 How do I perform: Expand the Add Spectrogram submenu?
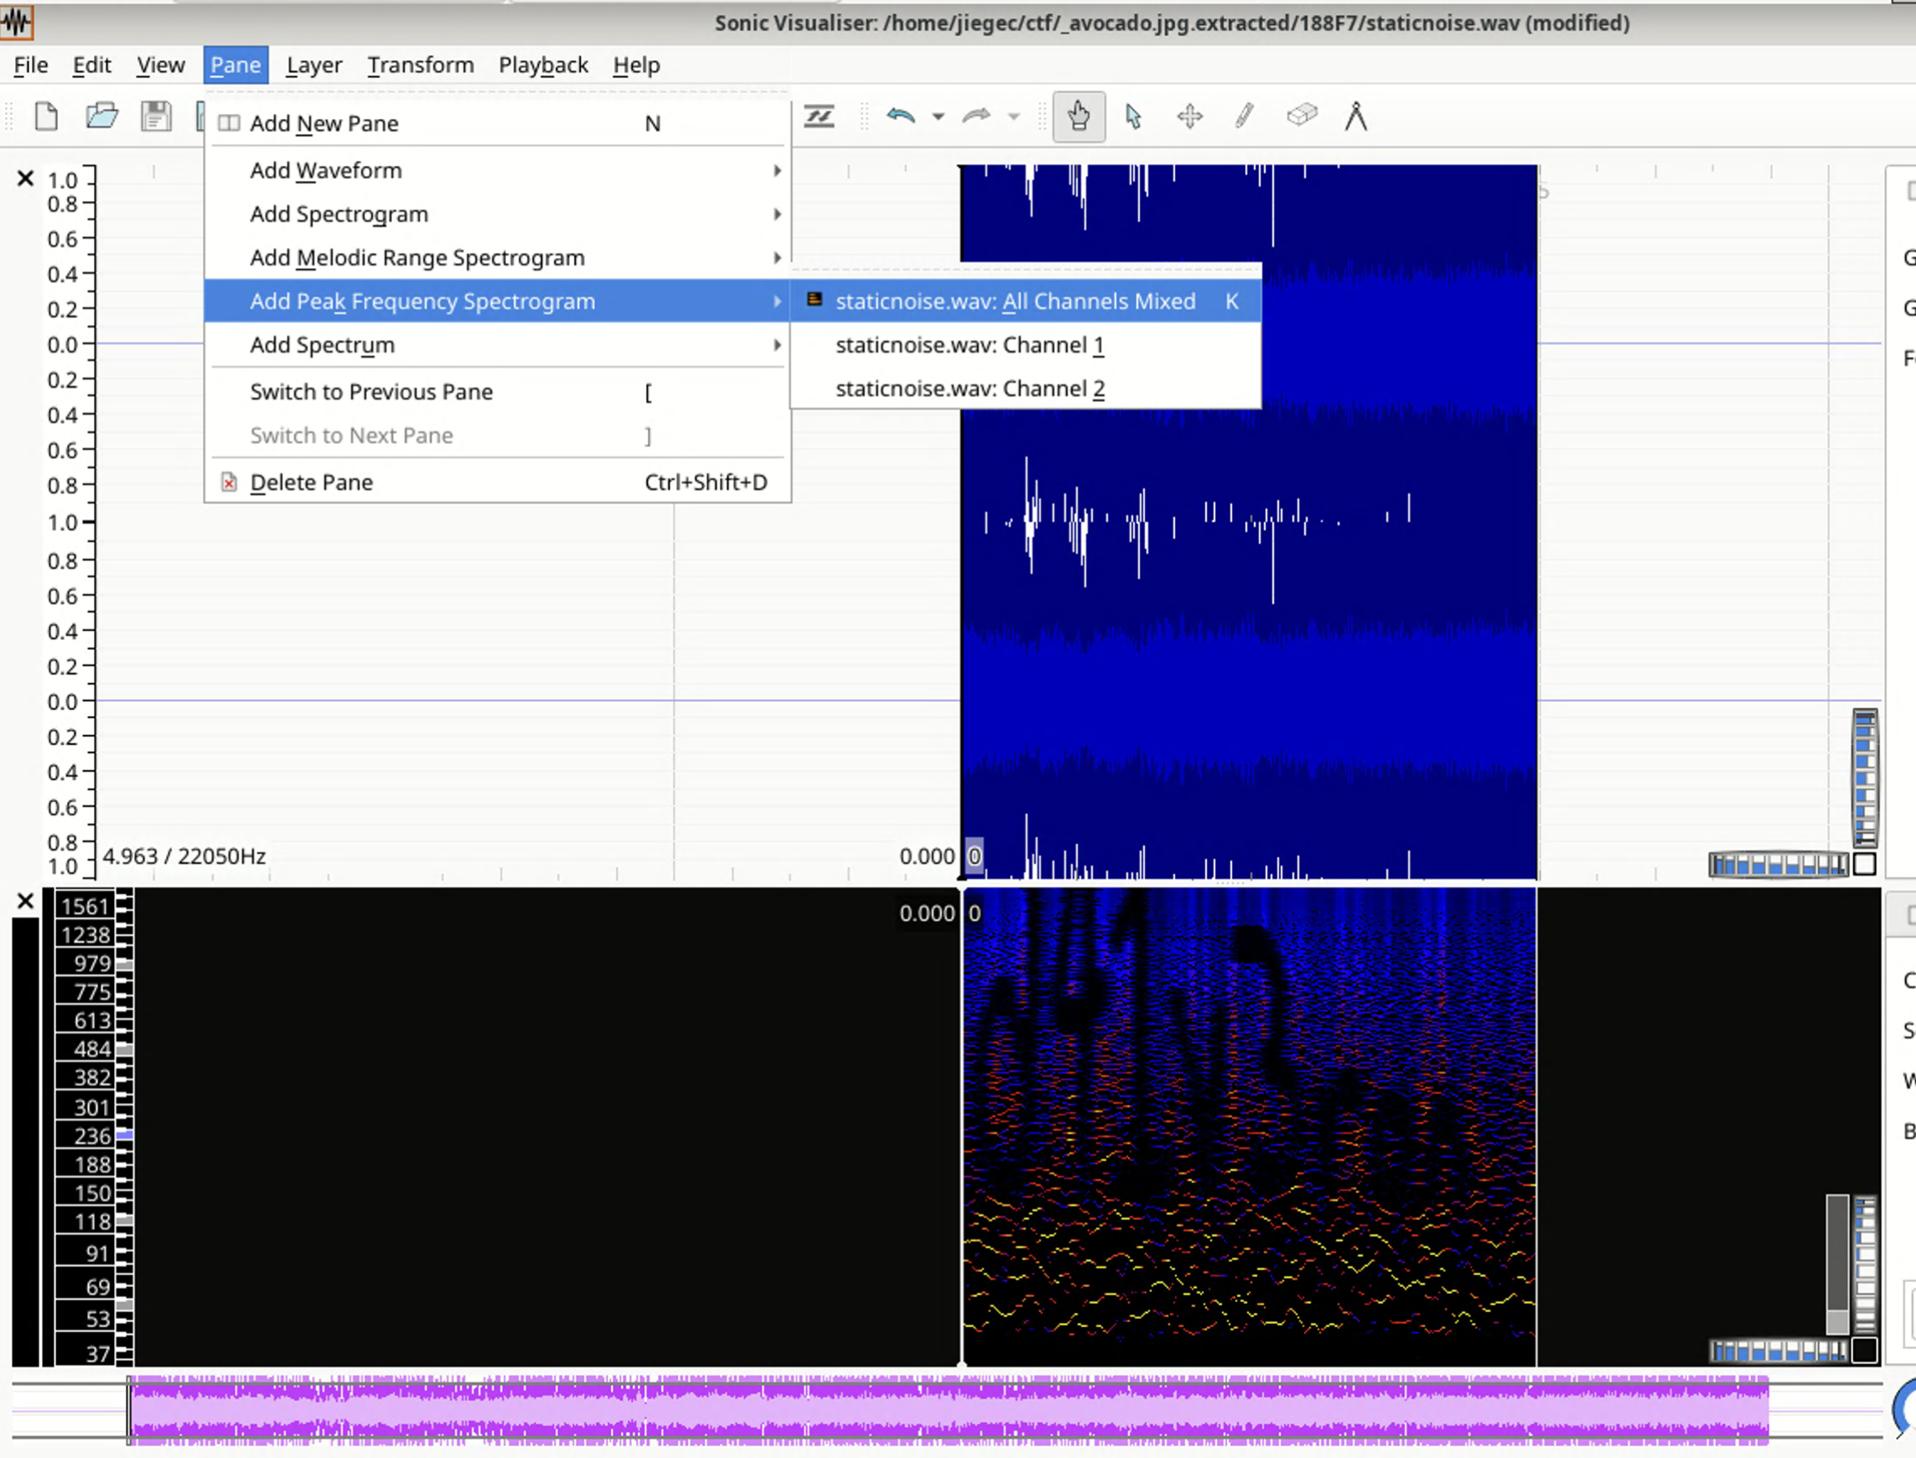click(x=498, y=214)
